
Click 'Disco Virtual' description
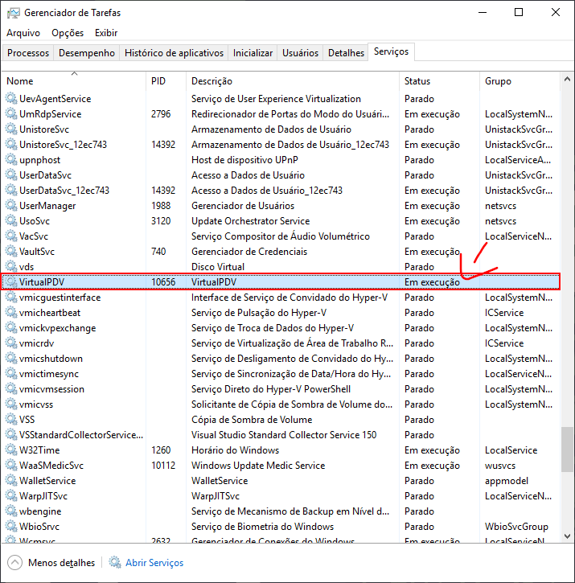coord(218,267)
